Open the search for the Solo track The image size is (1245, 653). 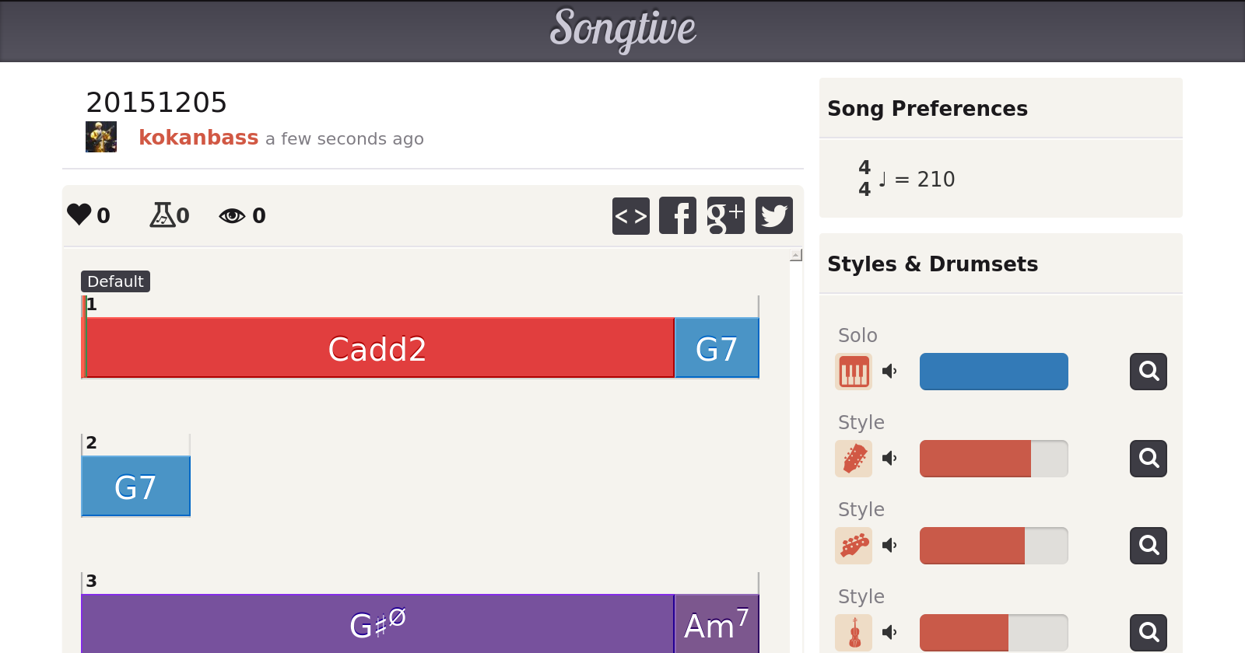click(x=1148, y=372)
